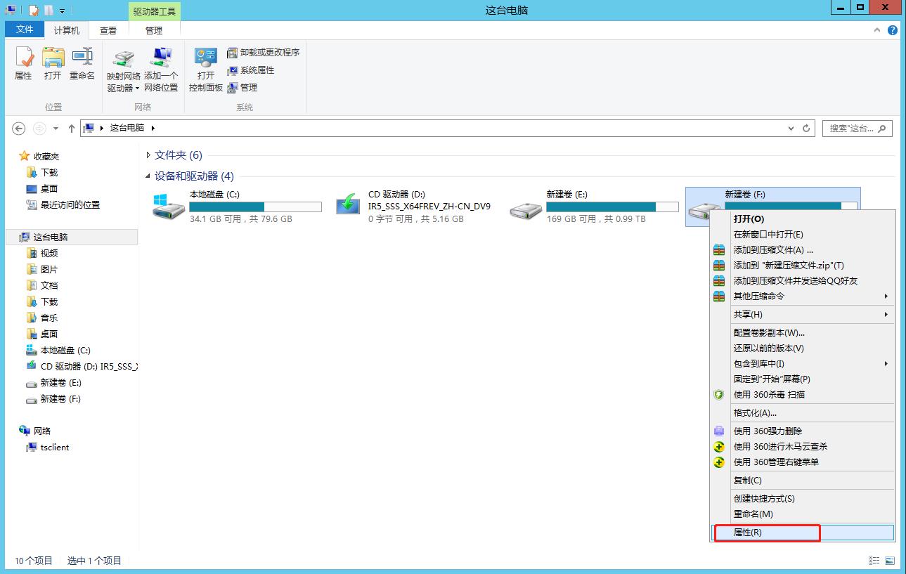
Task: Select CD drive (D:) icon in content pane
Action: 348,205
